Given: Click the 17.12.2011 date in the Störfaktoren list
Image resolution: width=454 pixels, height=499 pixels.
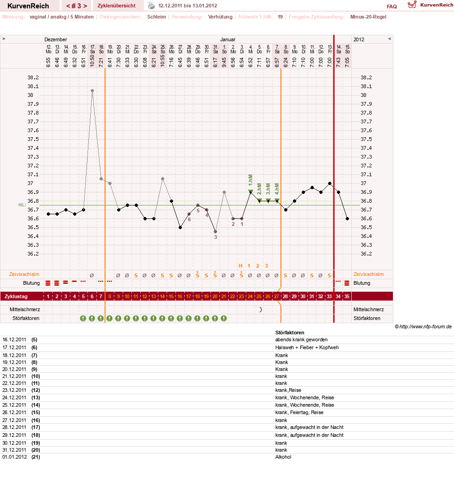Looking at the screenshot, I should [x=14, y=347].
